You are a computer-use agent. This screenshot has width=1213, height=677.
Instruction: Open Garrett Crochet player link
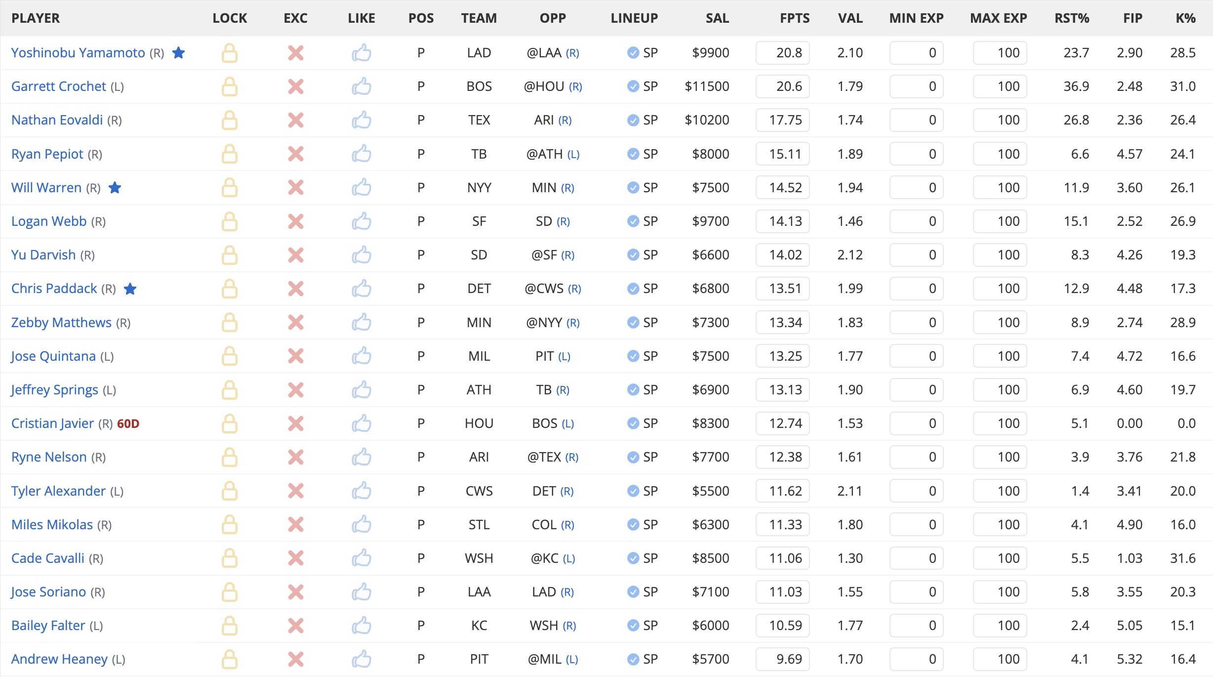[59, 86]
